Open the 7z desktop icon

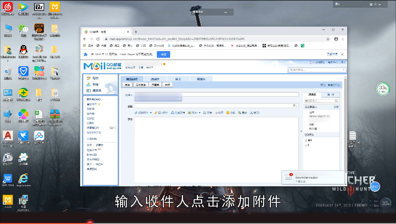[x=39, y=7]
